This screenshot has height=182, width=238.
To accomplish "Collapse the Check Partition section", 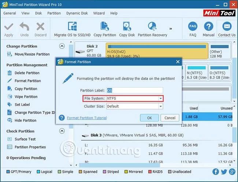I will pyautogui.click(x=62, y=131).
